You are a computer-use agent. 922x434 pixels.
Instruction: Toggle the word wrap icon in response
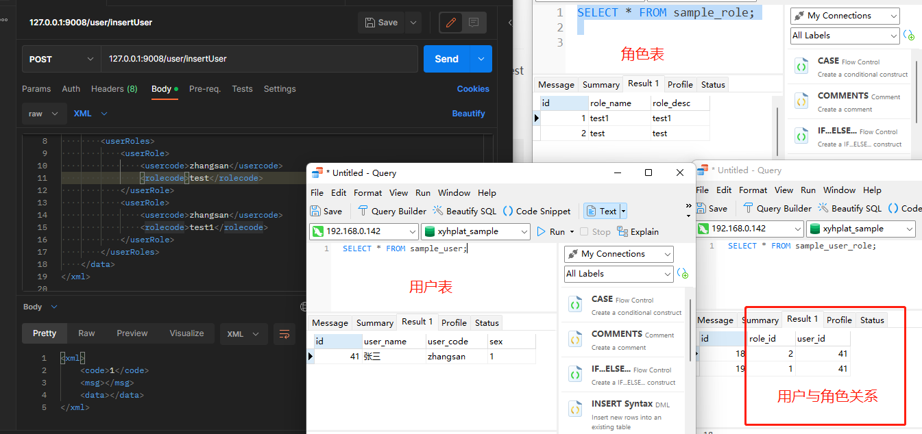[284, 333]
